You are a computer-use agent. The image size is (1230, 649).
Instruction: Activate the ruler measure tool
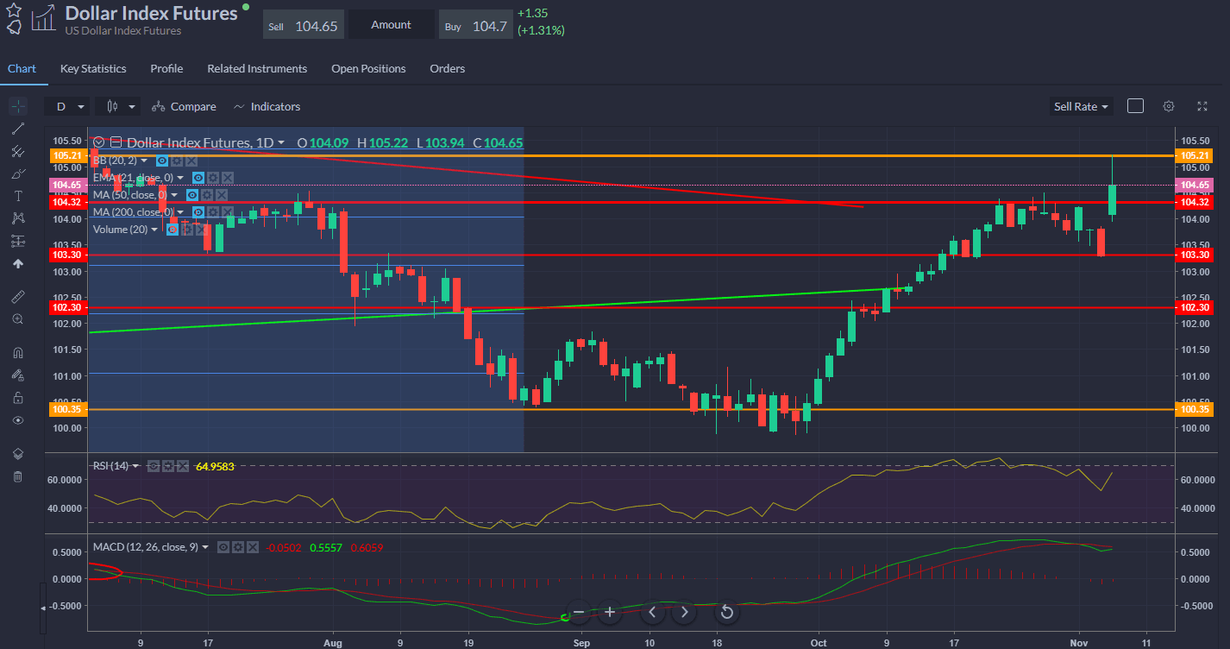pyautogui.click(x=18, y=296)
